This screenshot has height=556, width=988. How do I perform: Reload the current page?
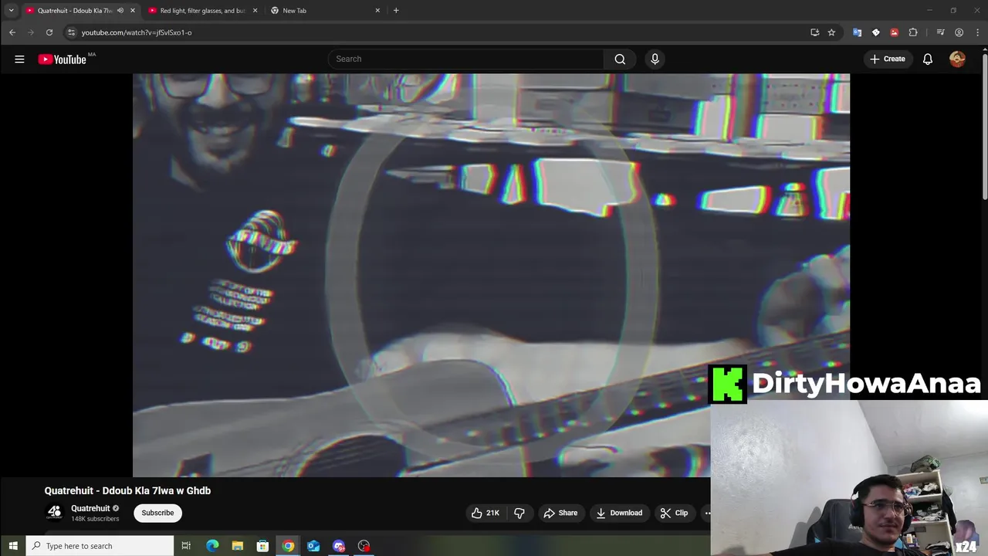49,32
